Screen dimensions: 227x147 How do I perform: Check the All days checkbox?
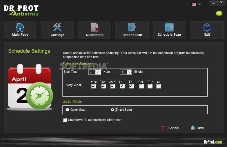(x=159, y=86)
